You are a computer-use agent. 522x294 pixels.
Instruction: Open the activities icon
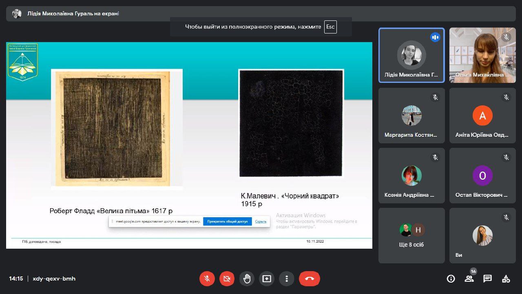(506, 278)
